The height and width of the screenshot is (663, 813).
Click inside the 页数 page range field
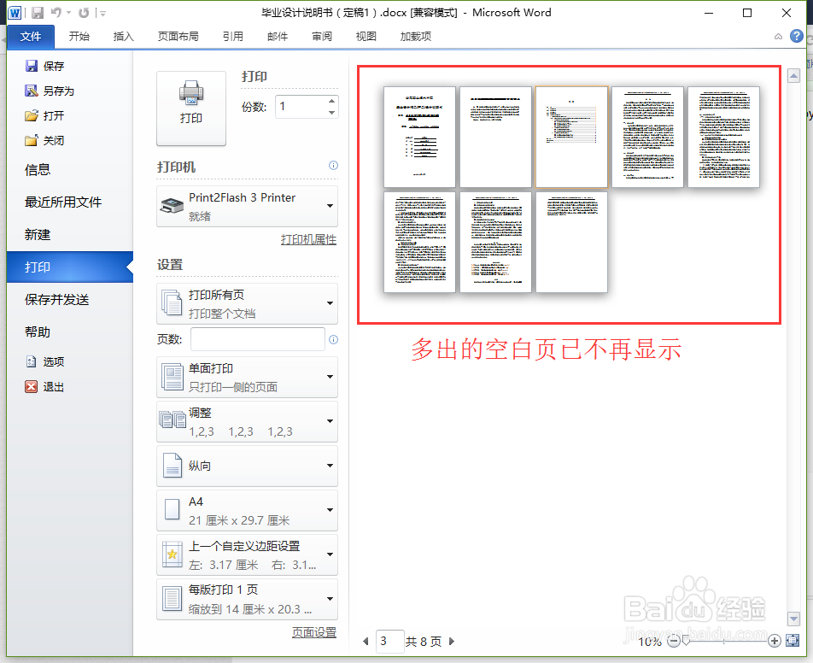point(256,339)
